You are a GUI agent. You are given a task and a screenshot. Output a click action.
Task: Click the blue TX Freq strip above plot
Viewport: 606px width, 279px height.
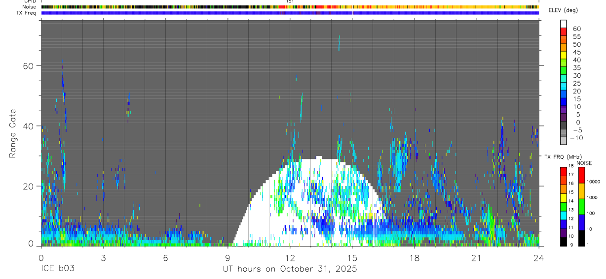(x=290, y=13)
